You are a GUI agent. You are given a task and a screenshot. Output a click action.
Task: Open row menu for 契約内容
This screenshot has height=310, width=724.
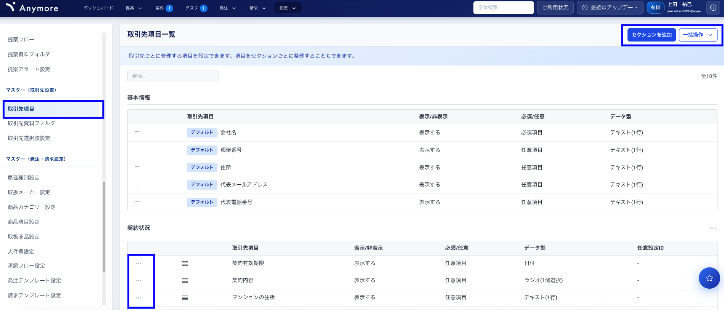point(138,281)
